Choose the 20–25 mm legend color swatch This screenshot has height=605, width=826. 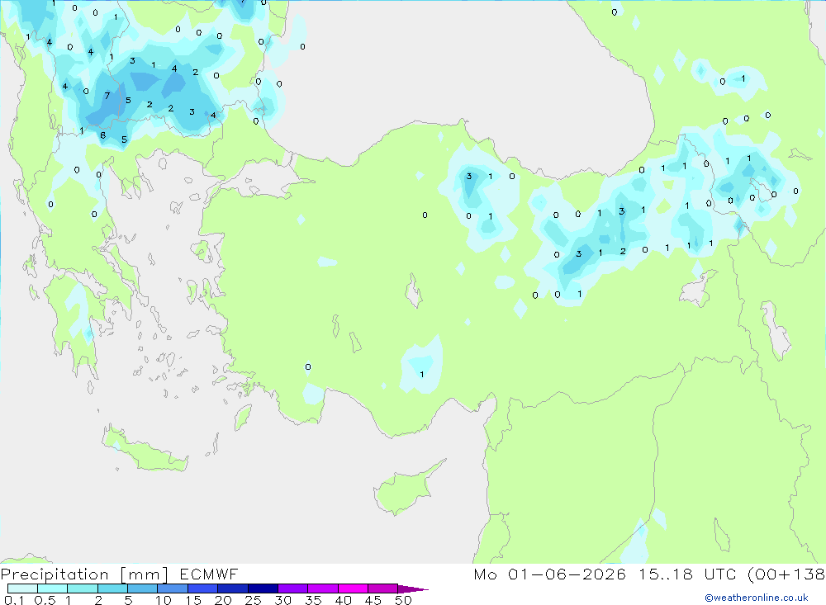(x=233, y=588)
